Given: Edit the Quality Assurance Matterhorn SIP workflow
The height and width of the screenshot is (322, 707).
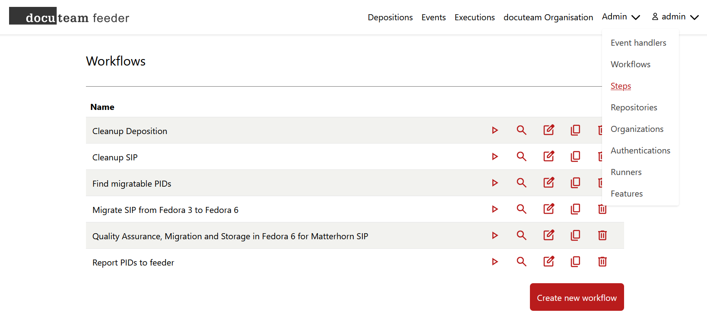Looking at the screenshot, I should (549, 235).
